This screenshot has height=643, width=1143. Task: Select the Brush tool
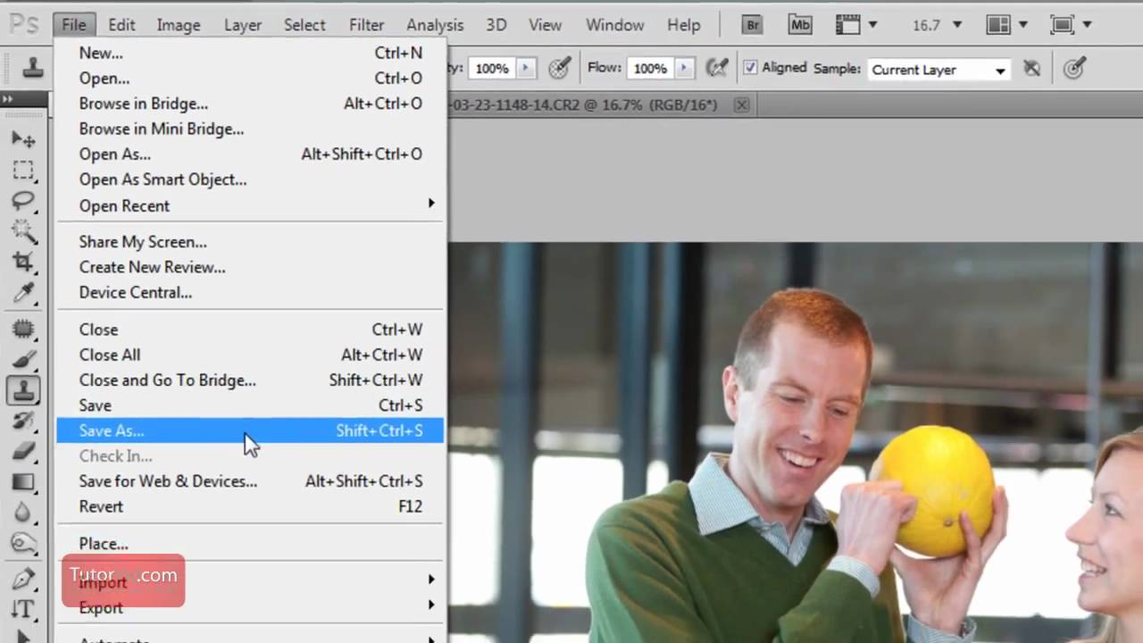point(23,360)
